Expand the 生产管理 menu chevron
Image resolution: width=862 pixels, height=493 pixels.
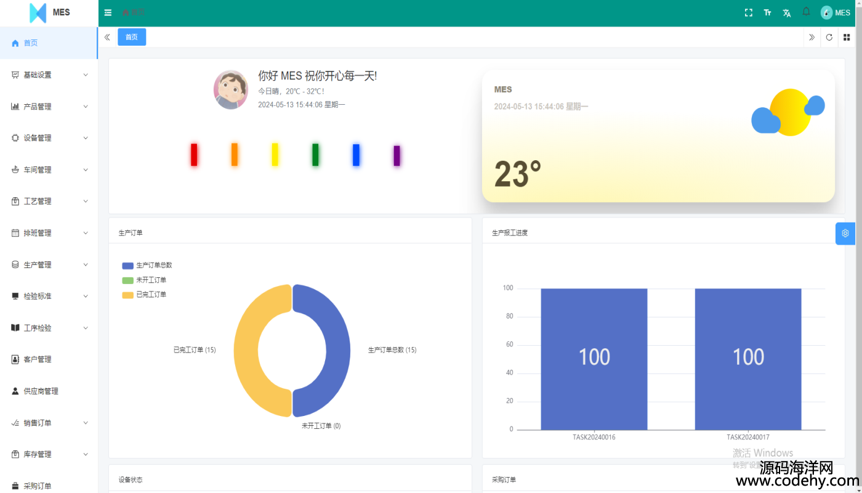(x=86, y=265)
